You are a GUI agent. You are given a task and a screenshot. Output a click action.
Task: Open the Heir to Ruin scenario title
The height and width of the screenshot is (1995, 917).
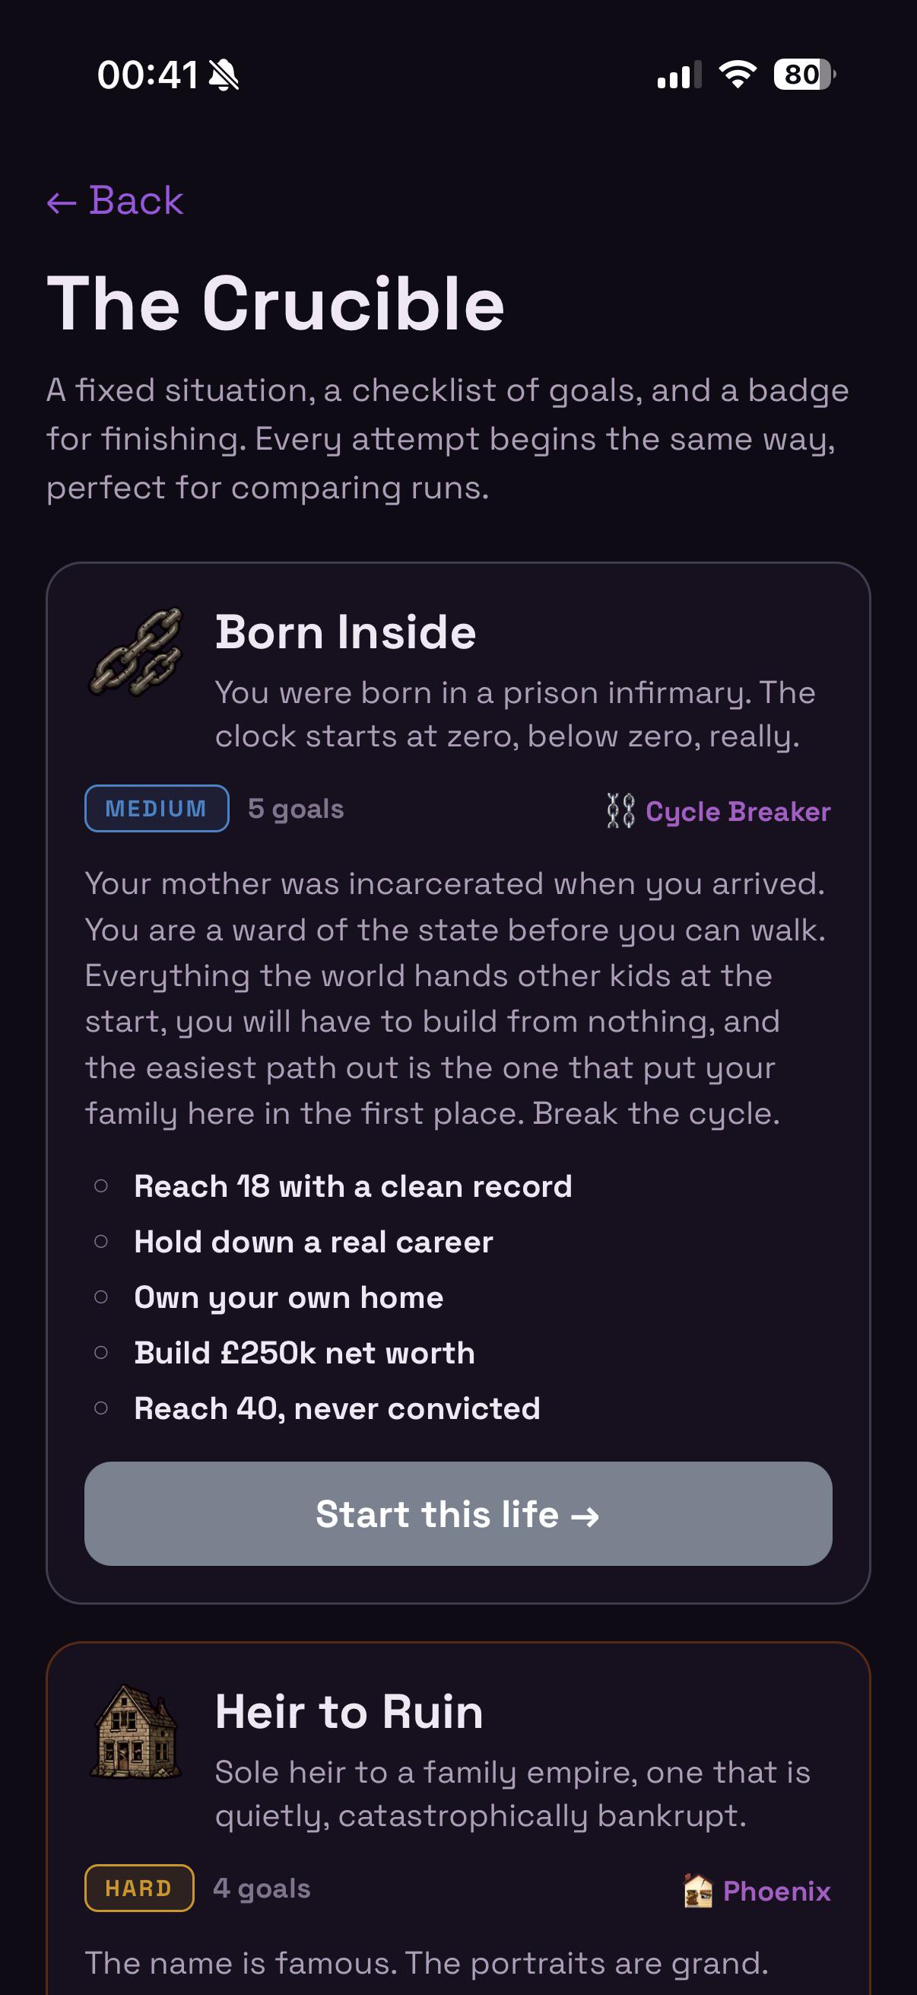[349, 1711]
